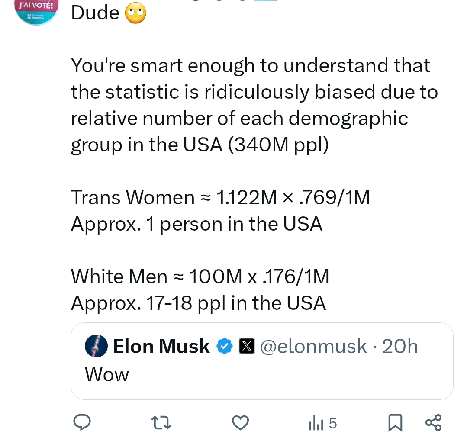Click the word Dude in the tweet
The height and width of the screenshot is (444, 467).
tap(95, 13)
